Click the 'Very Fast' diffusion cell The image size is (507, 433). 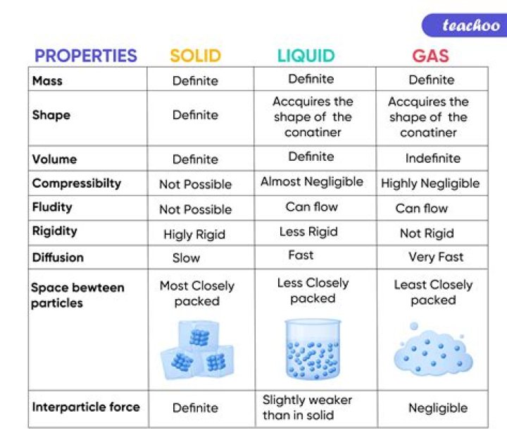[x=436, y=257]
